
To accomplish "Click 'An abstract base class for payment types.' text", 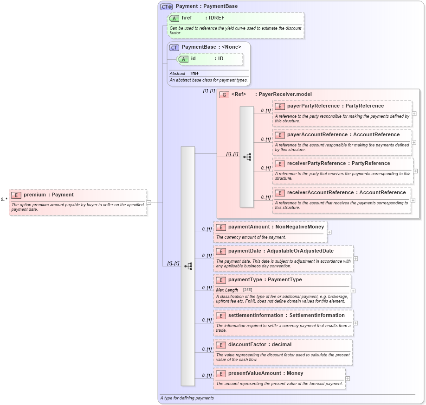I will [209, 80].
